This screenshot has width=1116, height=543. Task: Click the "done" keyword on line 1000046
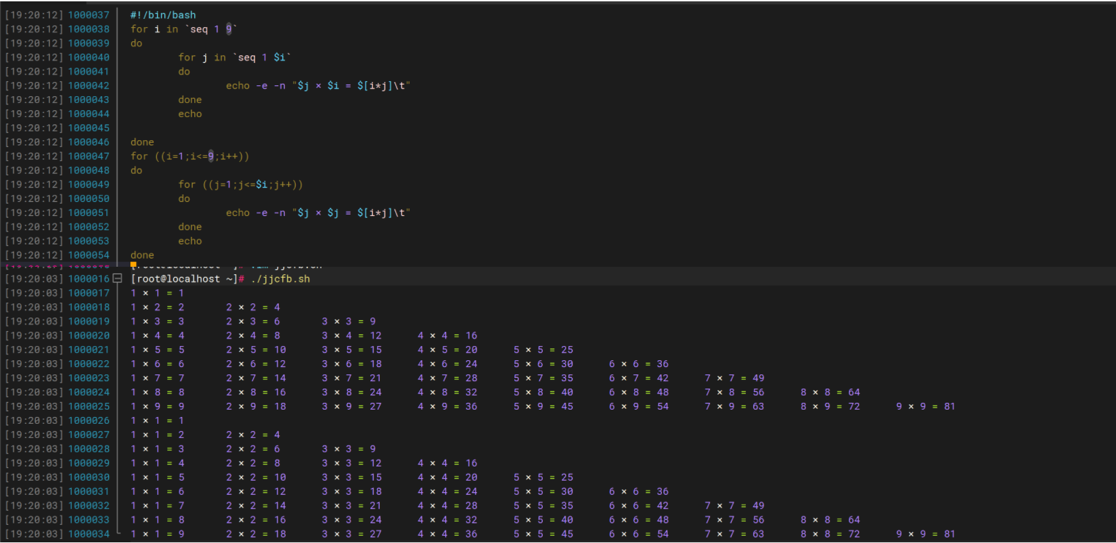[x=142, y=142]
